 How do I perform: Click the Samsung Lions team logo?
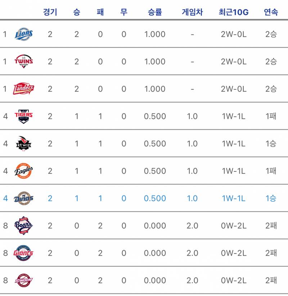pyautogui.click(x=24, y=34)
